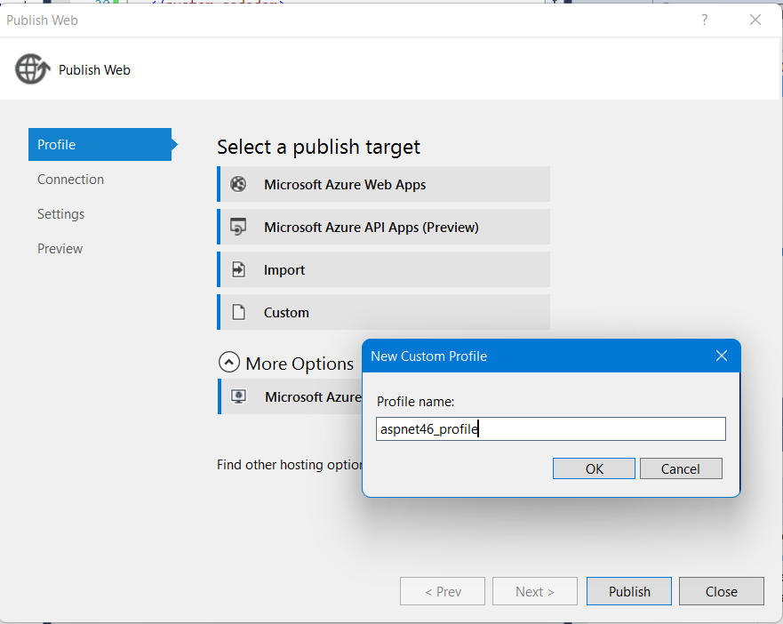Click in the Profile name field
The image size is (783, 624).
[551, 429]
